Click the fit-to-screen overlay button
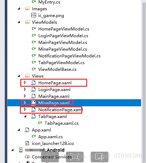 pyautogui.click(x=75, y=157)
